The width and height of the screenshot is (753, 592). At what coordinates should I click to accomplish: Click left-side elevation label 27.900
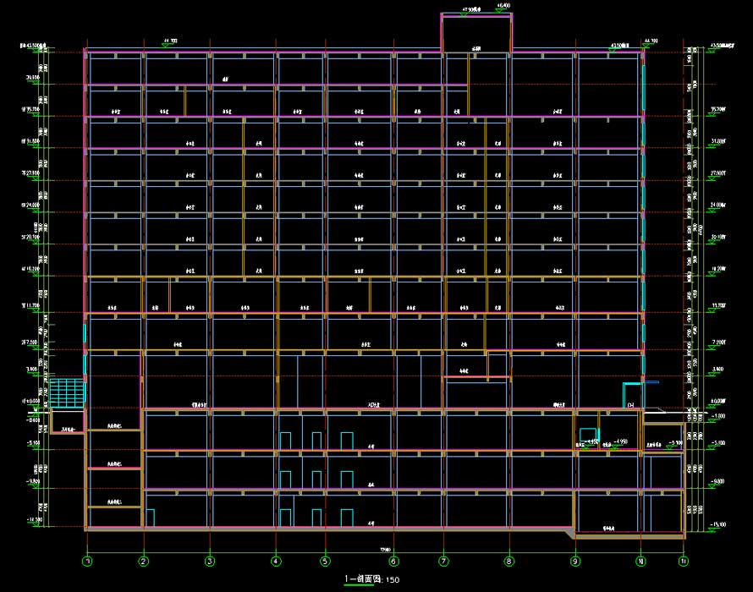coord(30,173)
